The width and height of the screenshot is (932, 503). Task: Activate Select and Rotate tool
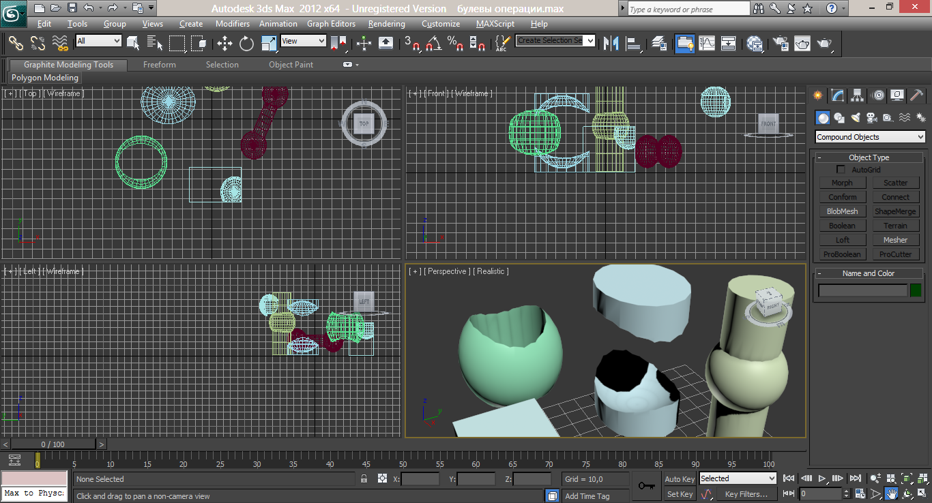point(246,44)
